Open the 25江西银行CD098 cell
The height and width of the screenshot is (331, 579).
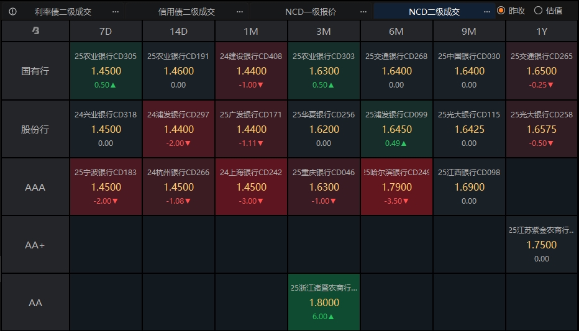(x=469, y=187)
